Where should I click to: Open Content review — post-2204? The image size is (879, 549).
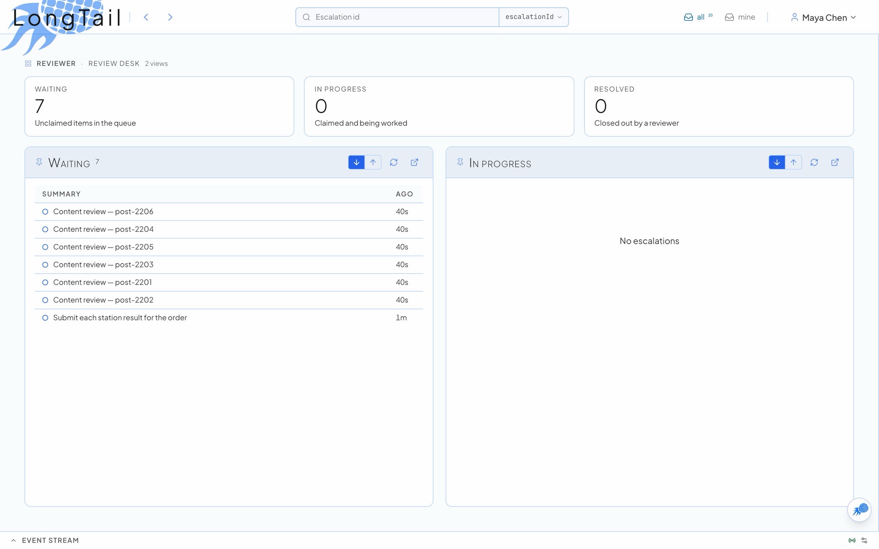(229, 229)
